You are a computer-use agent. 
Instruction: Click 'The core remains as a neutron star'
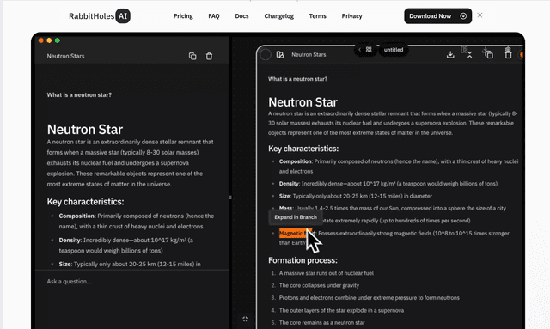[x=322, y=323]
